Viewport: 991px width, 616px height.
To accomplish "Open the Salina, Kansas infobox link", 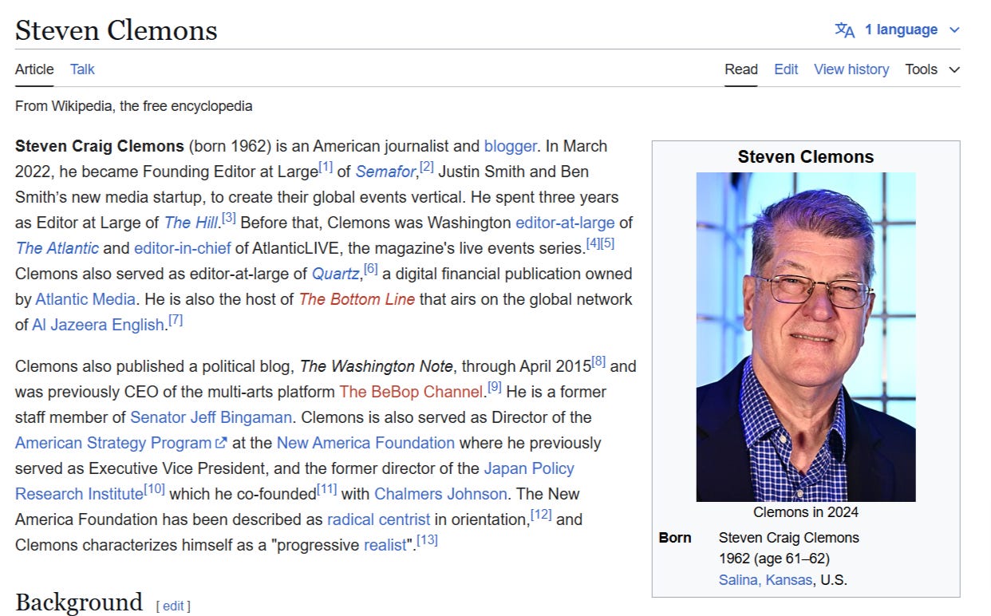I will pyautogui.click(x=765, y=580).
